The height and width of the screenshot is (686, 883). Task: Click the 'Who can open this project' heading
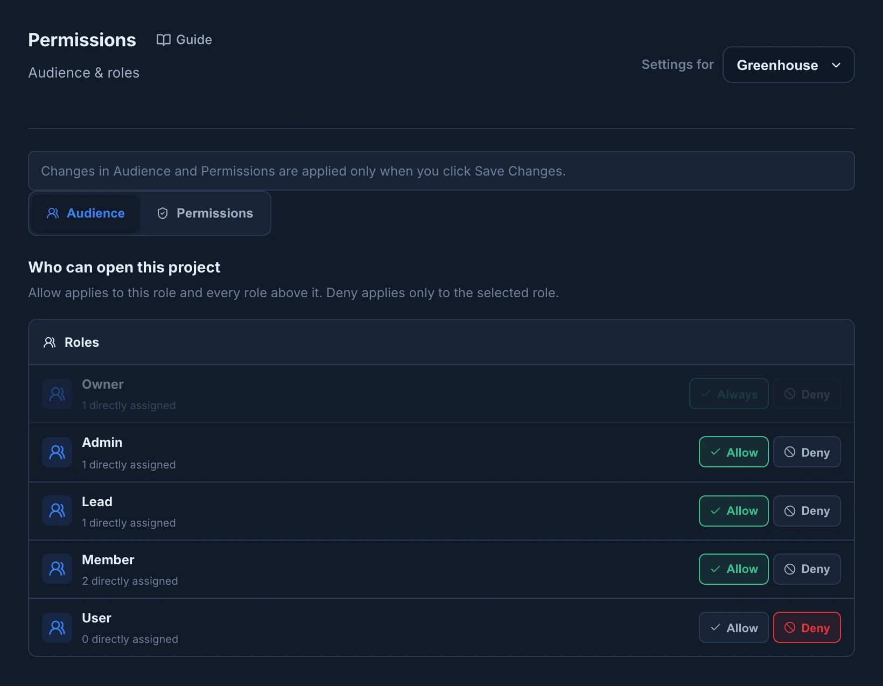[124, 267]
